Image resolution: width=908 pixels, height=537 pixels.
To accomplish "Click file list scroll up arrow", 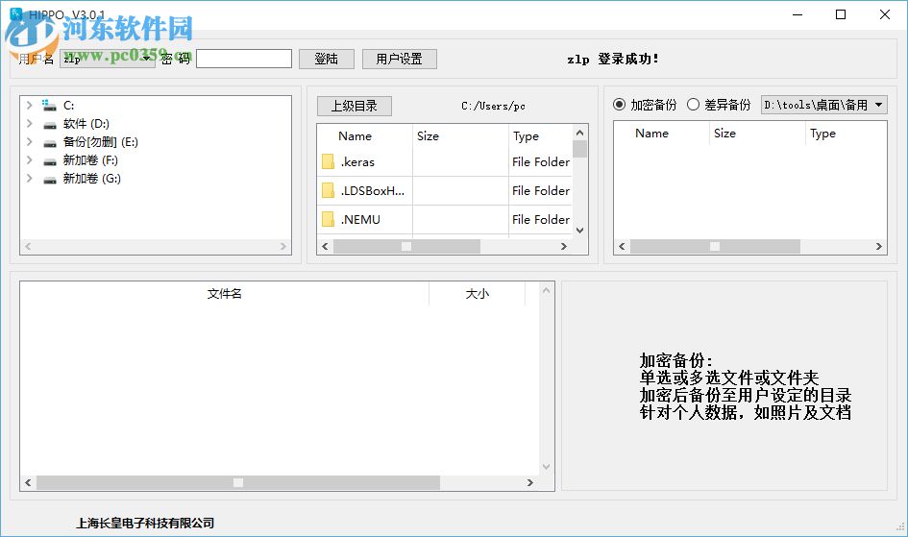I will click(579, 133).
